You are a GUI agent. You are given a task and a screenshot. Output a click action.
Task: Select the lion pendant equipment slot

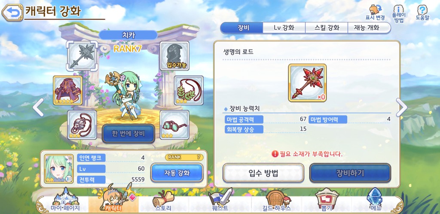pyautogui.click(x=82, y=125)
